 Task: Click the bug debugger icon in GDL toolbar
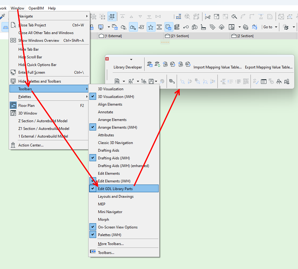point(271,82)
